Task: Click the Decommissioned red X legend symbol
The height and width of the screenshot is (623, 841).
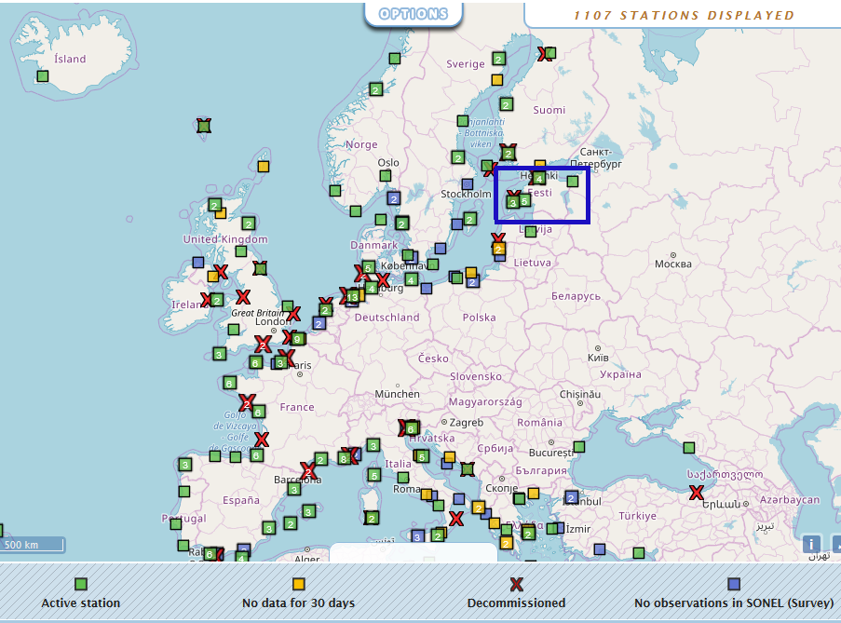Action: (516, 584)
